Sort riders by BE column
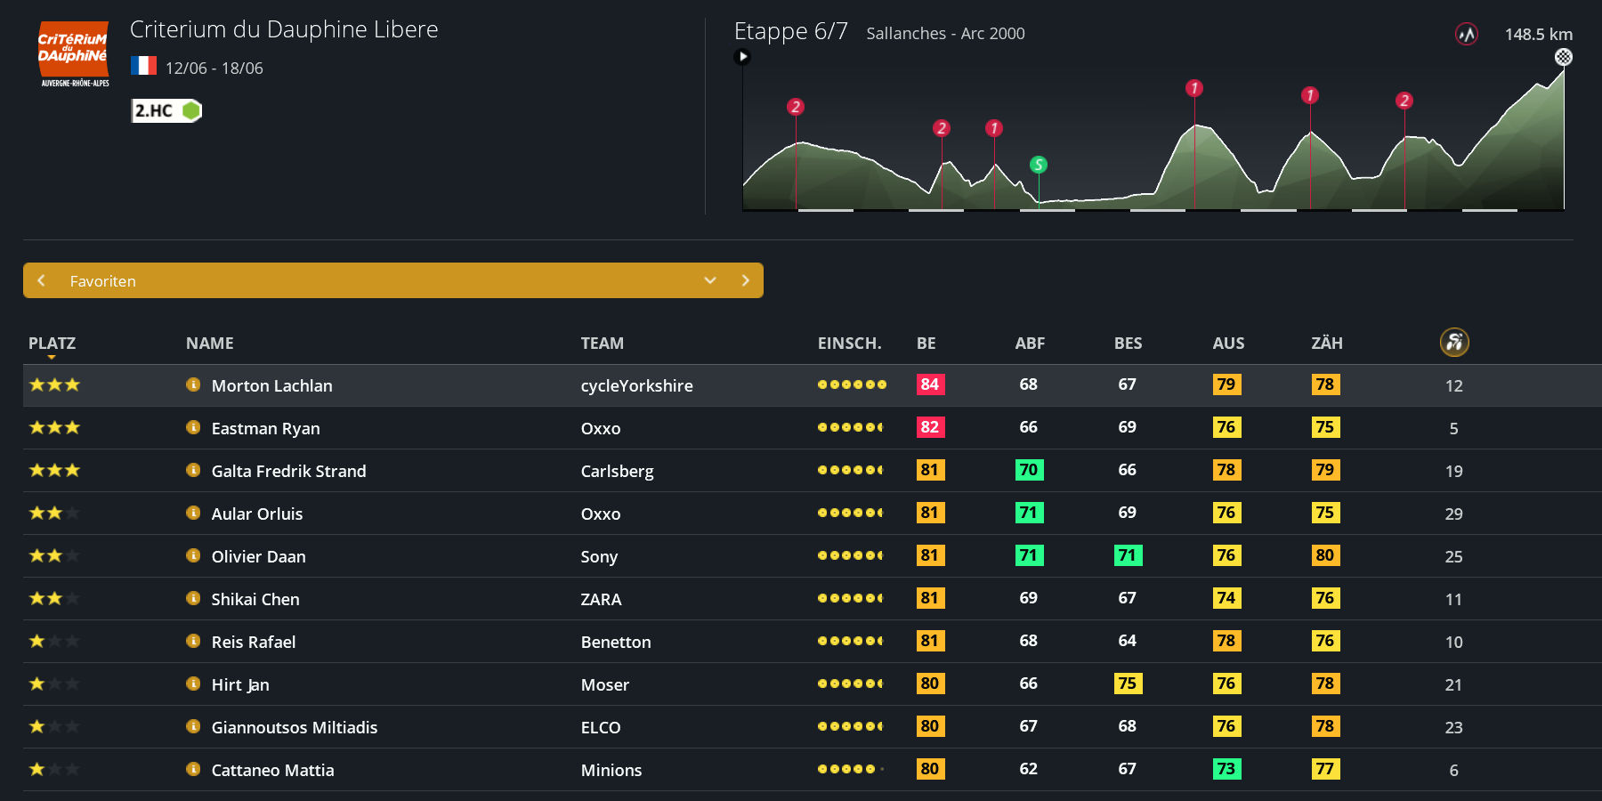 926,344
